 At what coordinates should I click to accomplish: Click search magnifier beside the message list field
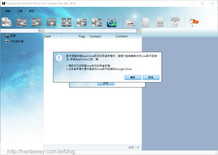[139, 31]
